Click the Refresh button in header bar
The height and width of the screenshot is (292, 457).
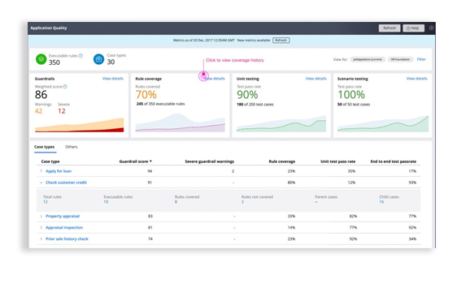[390, 28]
